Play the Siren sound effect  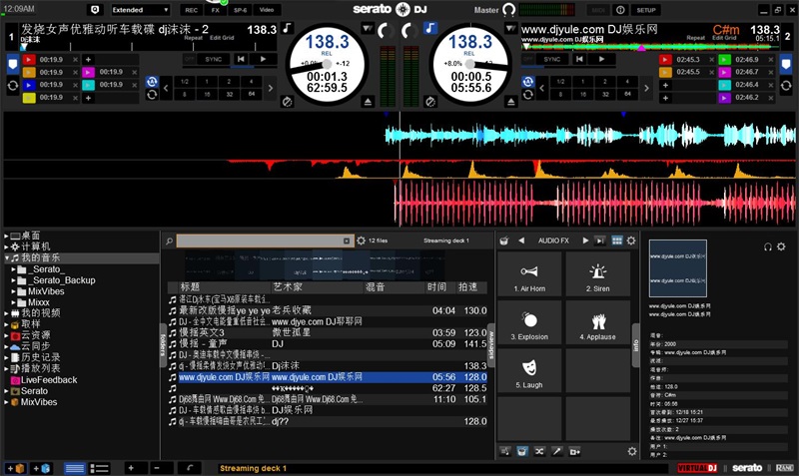point(598,276)
